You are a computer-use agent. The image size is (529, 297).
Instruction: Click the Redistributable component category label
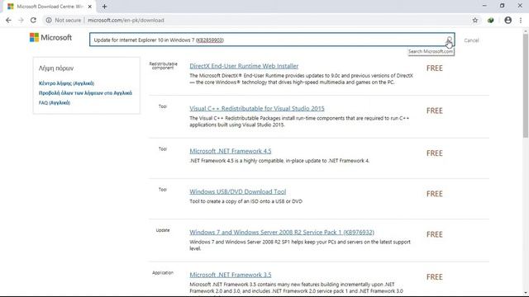pyautogui.click(x=163, y=66)
